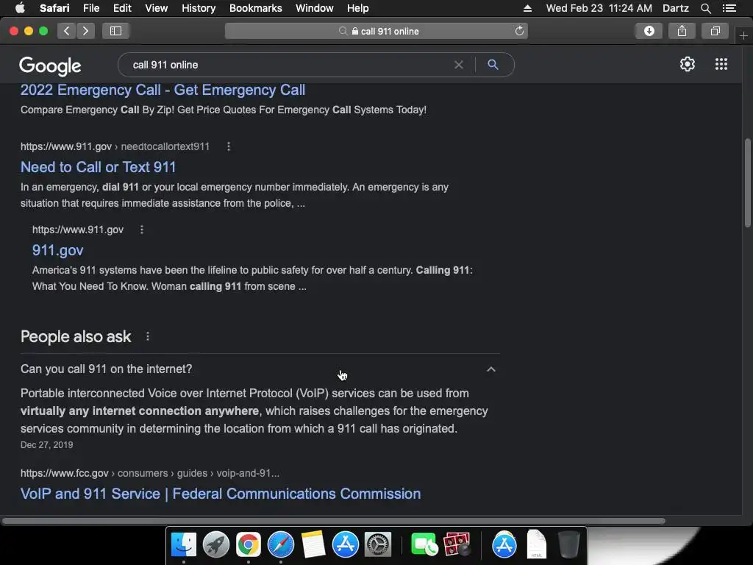This screenshot has width=753, height=565.
Task: Open '2022 Emergency Call - Get Emergency Call' ad
Action: (x=163, y=90)
